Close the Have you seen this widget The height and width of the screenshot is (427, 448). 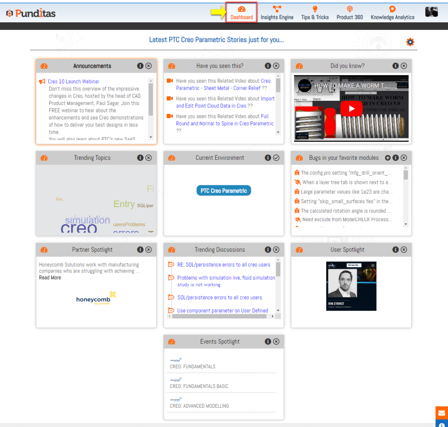[x=276, y=66]
